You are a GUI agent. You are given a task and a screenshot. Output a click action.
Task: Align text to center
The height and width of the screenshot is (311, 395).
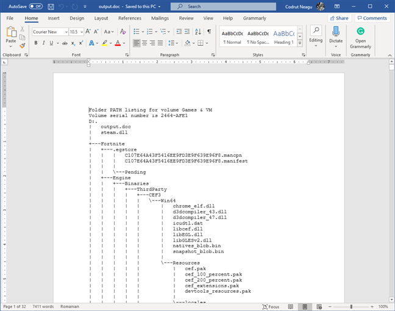(144, 43)
